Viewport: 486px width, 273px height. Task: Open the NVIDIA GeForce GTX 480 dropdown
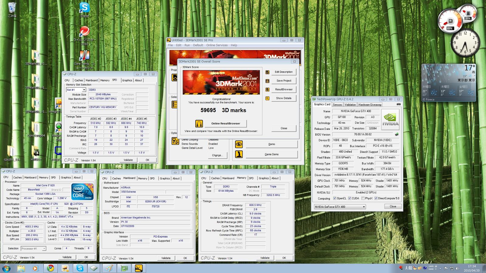(340, 207)
